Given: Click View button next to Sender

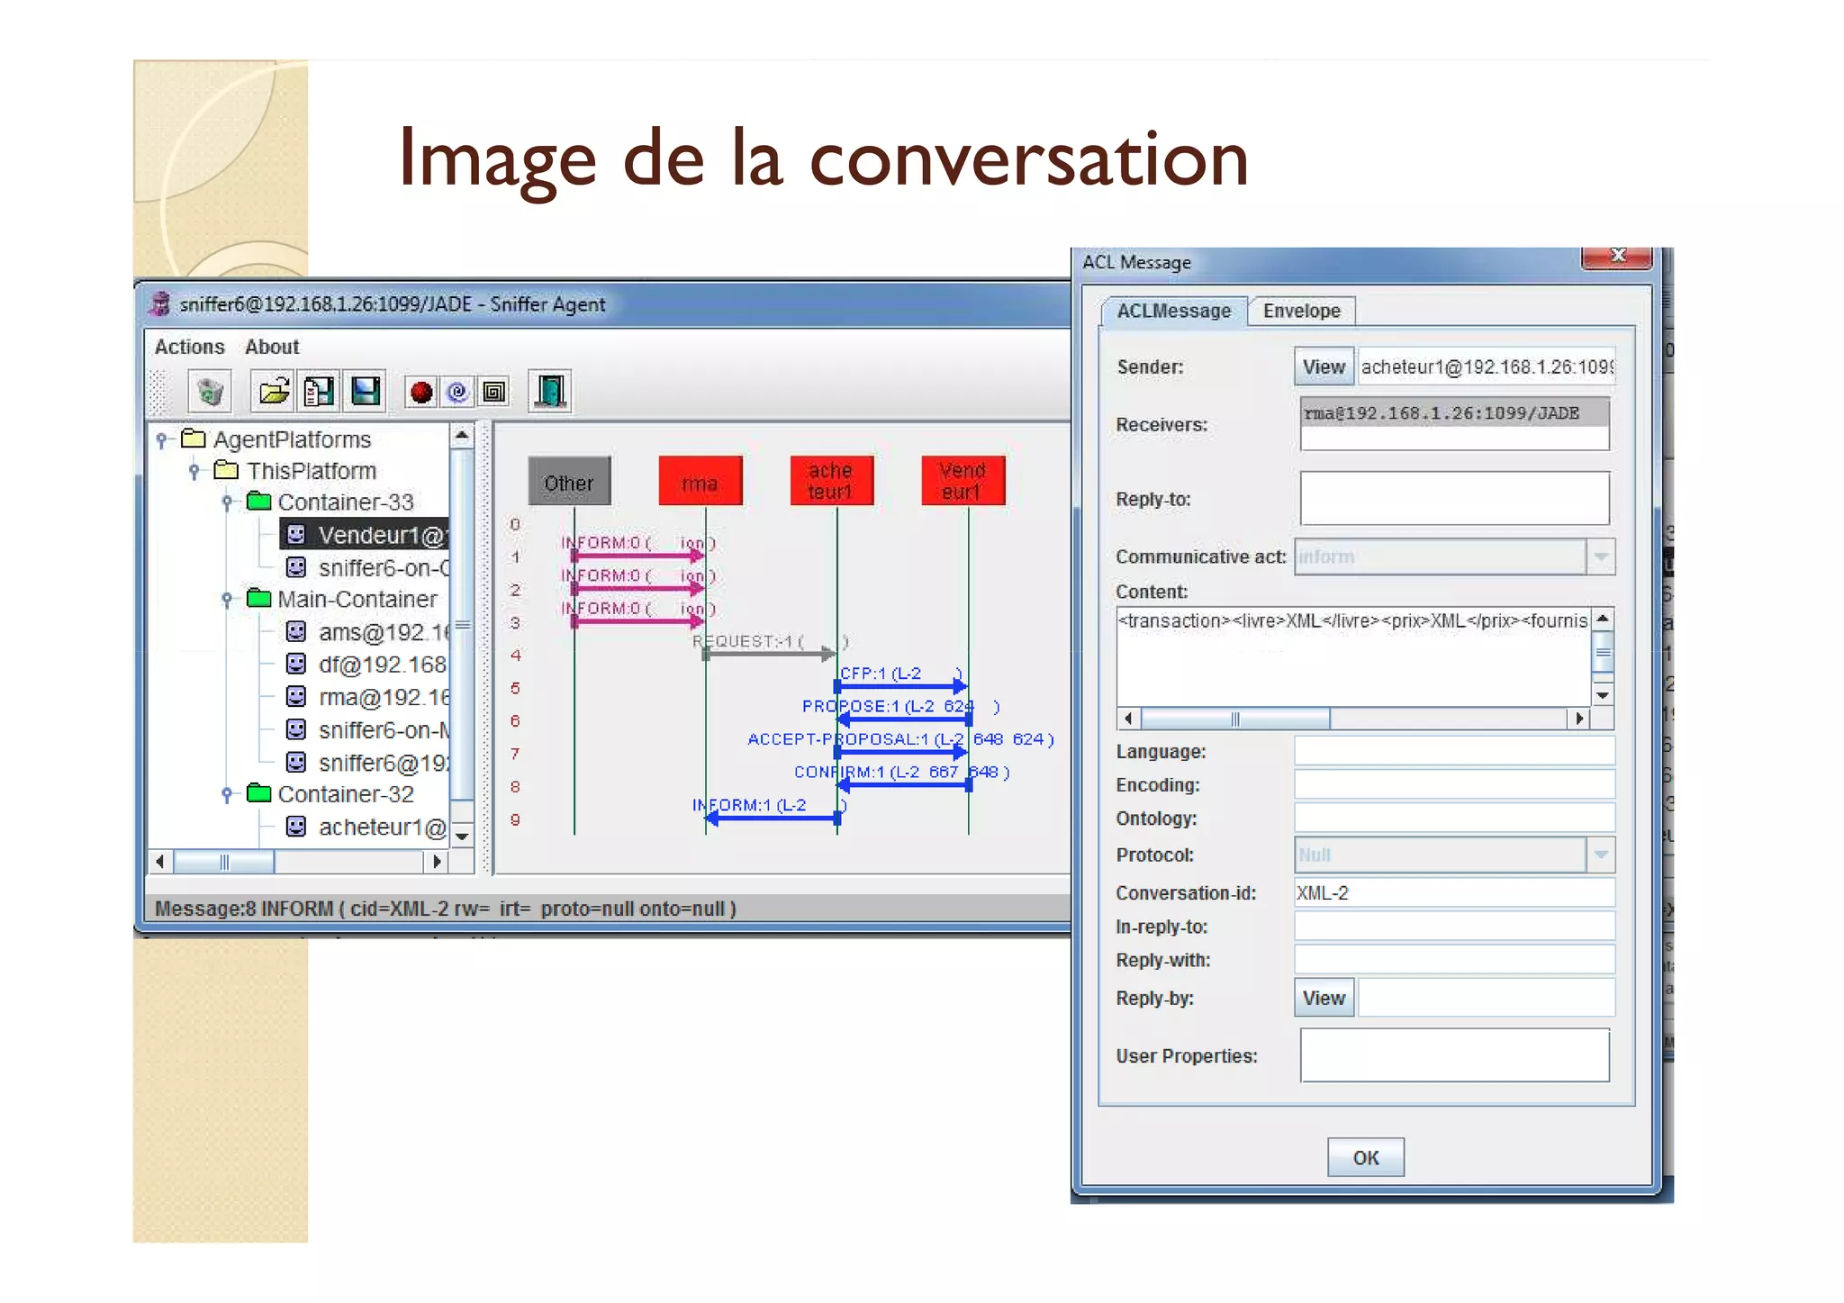Looking at the screenshot, I should 1323,366.
